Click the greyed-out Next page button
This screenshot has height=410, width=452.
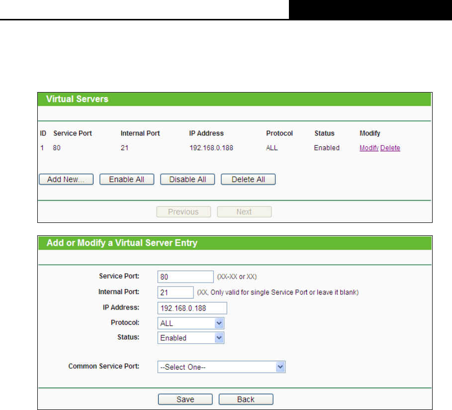pos(244,212)
